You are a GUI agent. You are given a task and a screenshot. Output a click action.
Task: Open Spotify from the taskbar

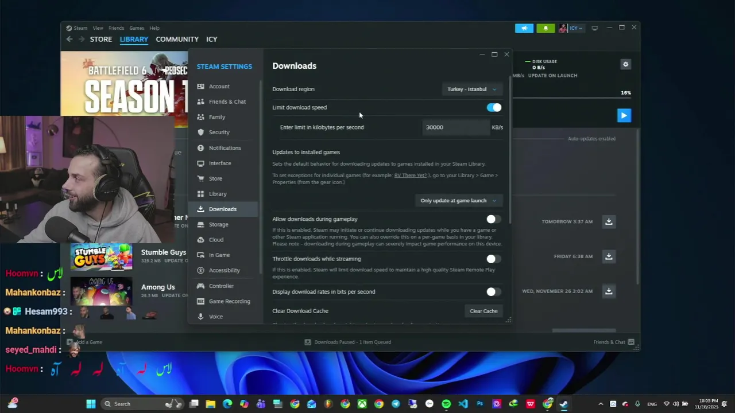446,404
